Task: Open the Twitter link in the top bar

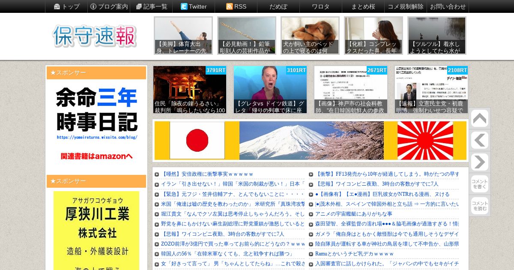Action: (x=194, y=6)
